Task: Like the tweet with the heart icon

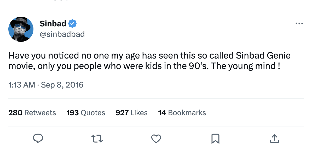Action: coord(156,139)
